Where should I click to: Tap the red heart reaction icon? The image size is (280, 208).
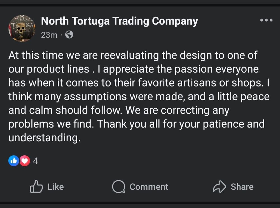click(25, 161)
